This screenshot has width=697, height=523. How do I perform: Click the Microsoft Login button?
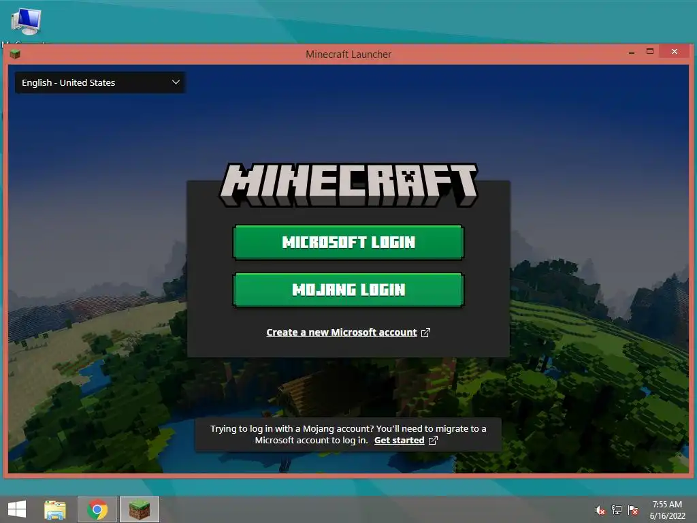(348, 242)
